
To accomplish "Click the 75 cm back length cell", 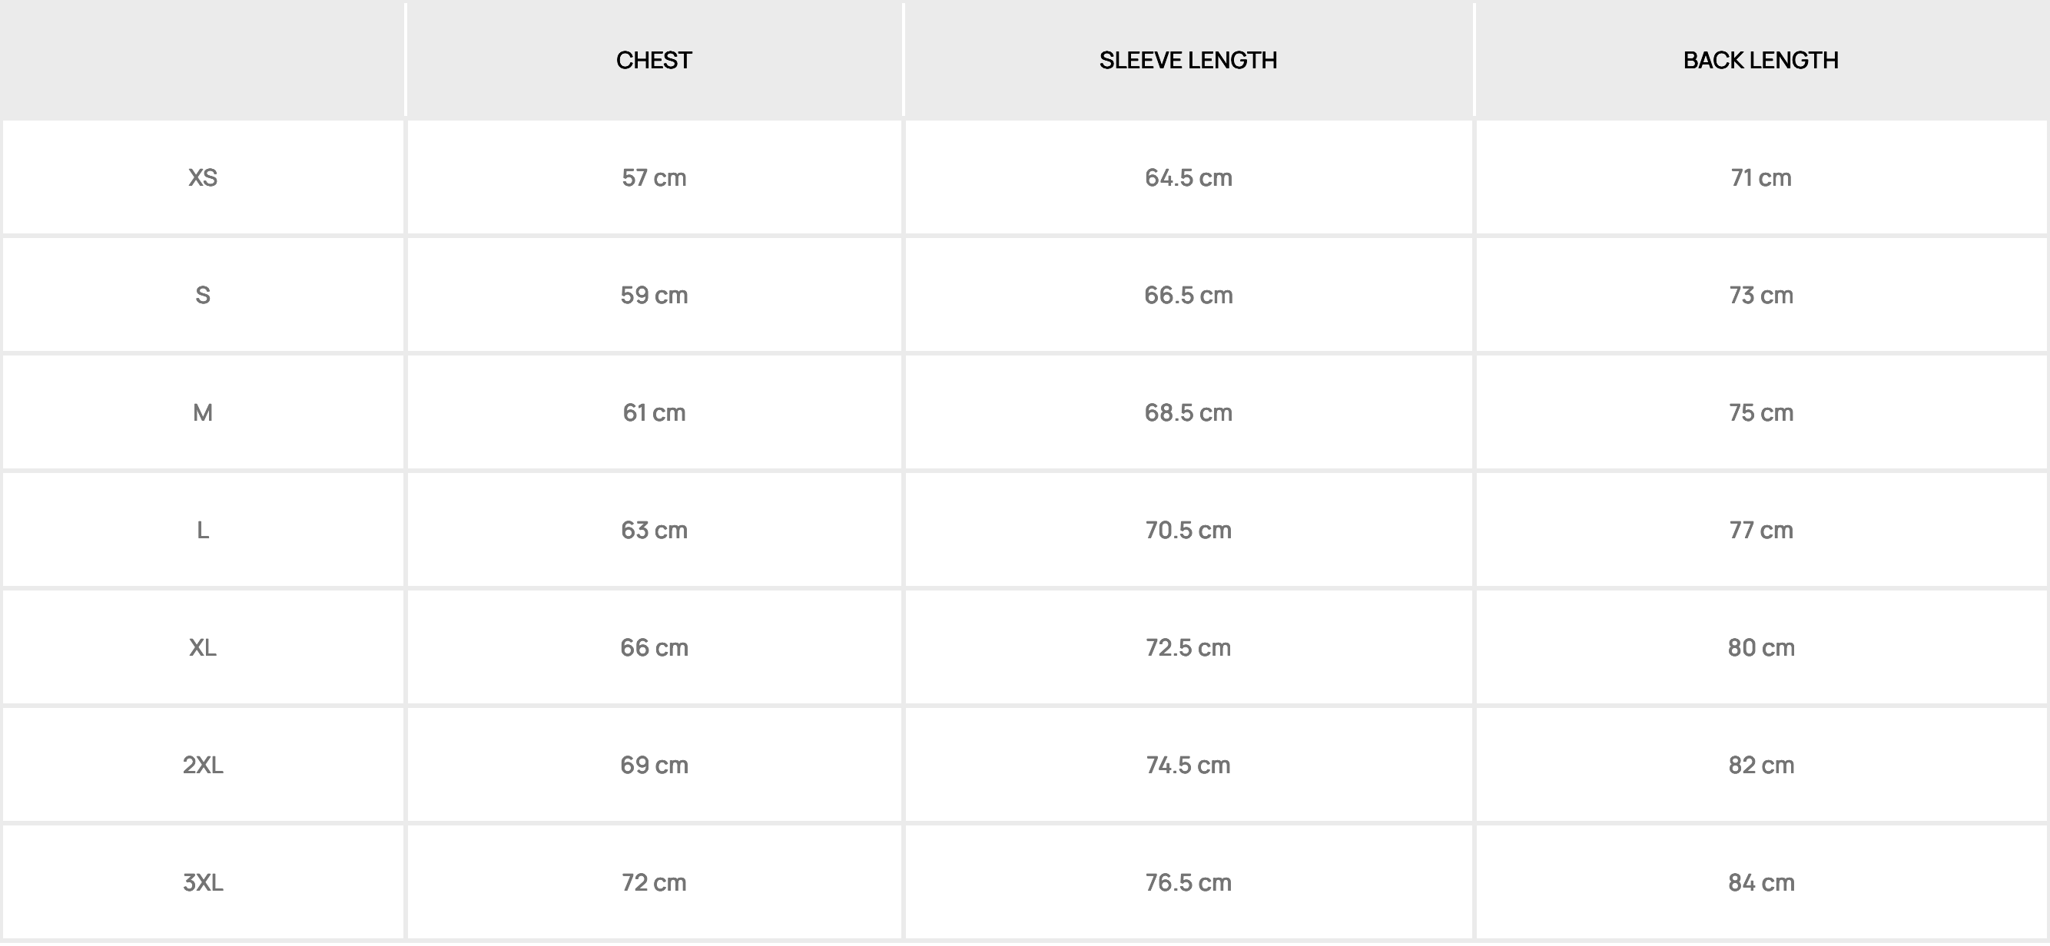I will point(1760,412).
